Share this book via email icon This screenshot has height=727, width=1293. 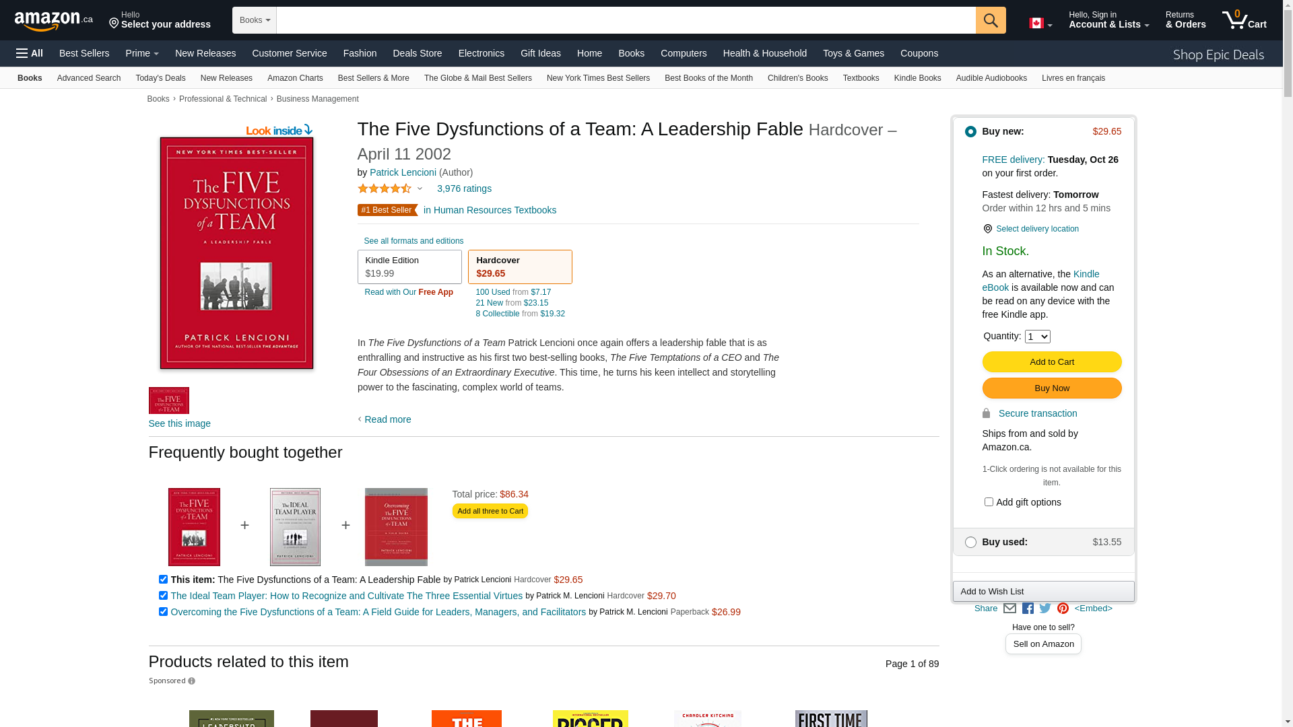click(1009, 609)
